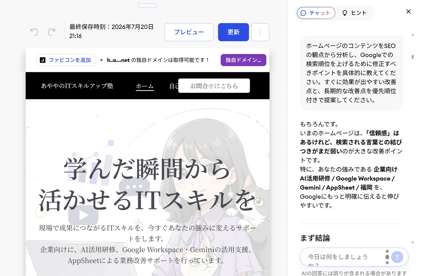Screen dimensions: 421x276
Task: Click the hero headline 学んだ瞬間から
Action: (x=147, y=168)
